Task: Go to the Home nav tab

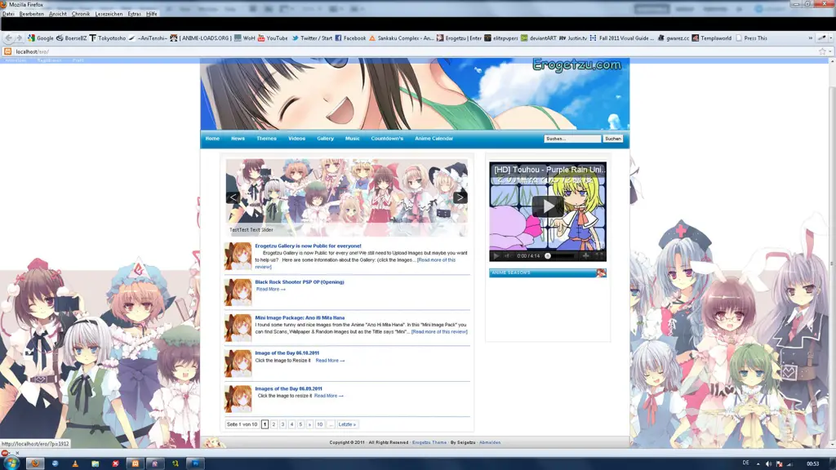Action: [212, 139]
